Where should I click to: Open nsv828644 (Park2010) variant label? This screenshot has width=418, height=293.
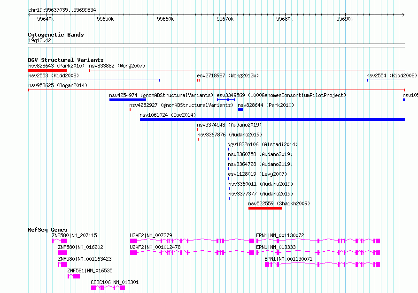[266, 105]
